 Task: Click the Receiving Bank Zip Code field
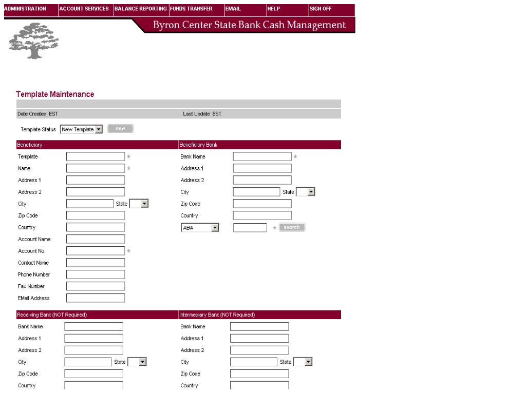94,373
